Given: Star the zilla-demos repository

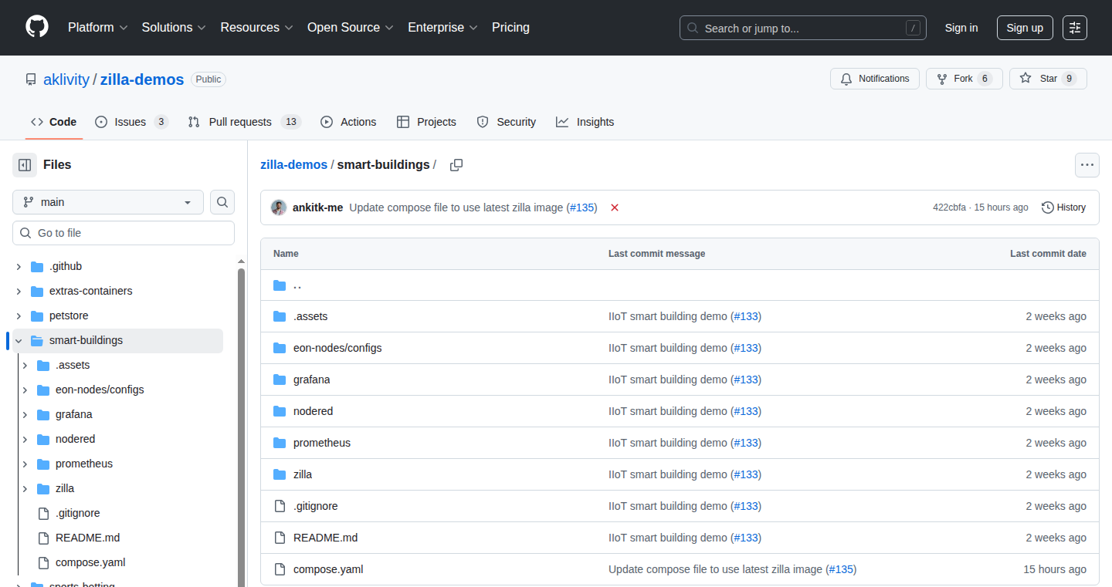Looking at the screenshot, I should tap(1048, 79).
